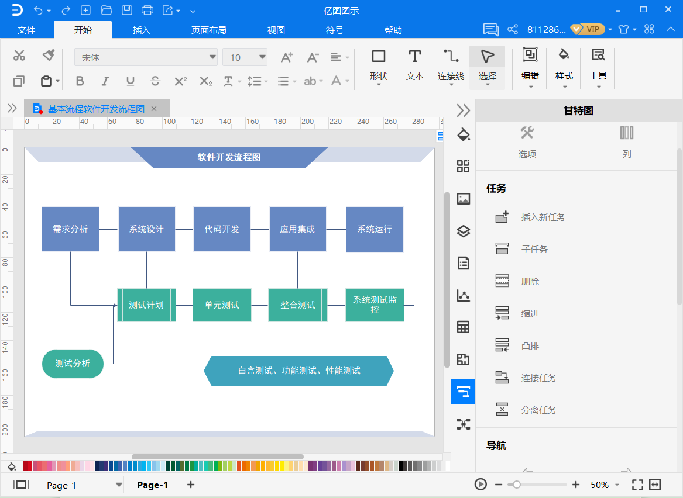Activate the Format Painter brush icon
This screenshot has height=498, width=683.
49,56
